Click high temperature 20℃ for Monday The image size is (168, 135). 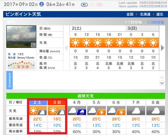(77, 119)
